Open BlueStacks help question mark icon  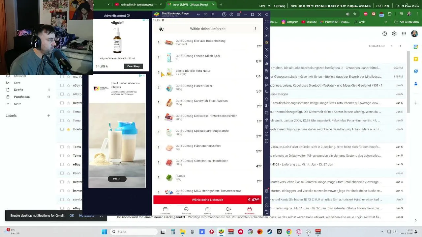pyautogui.click(x=231, y=14)
